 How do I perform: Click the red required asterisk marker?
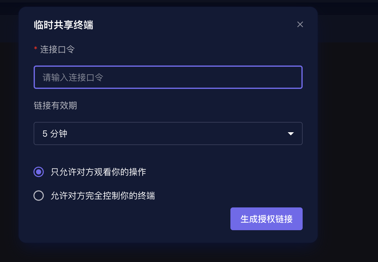pos(35,49)
